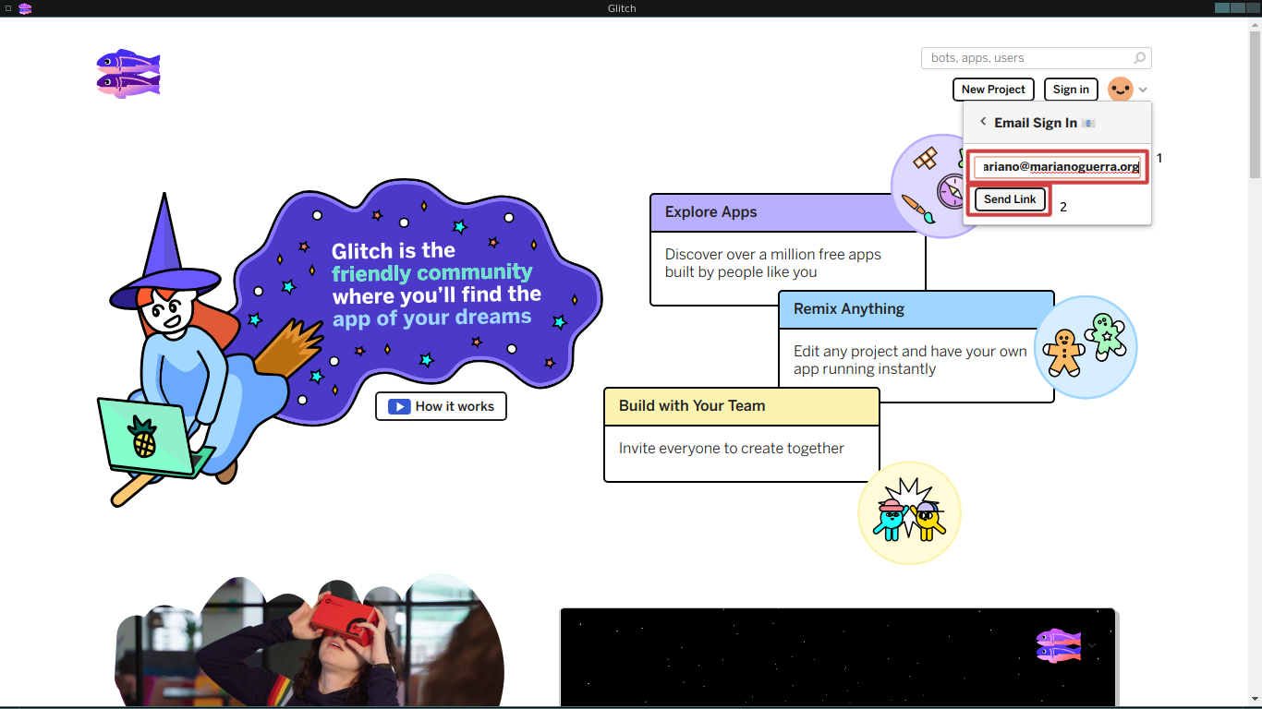Screen dimensions: 1262x709
Task: Click the New Project button
Action: pos(993,90)
